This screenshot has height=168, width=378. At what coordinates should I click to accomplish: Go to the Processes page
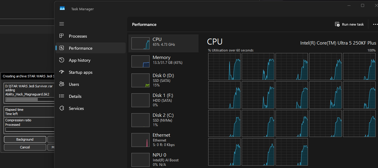click(91, 36)
